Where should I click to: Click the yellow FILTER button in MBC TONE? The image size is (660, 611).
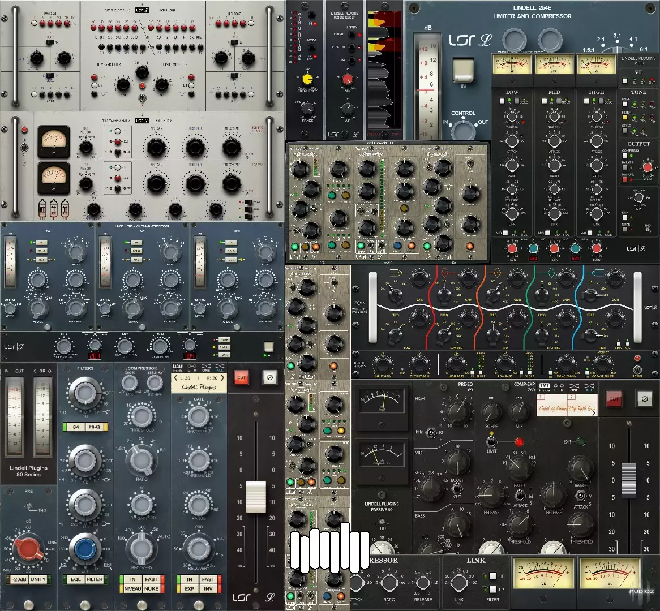pyautogui.click(x=625, y=117)
